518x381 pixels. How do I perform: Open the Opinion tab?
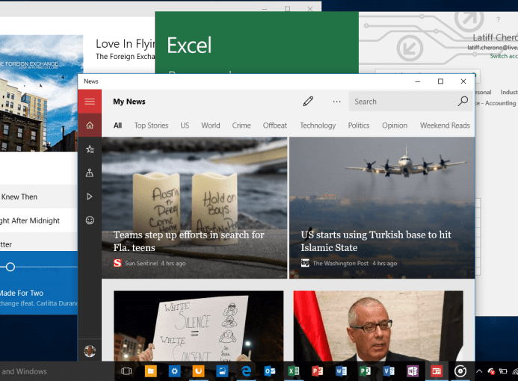tap(395, 126)
